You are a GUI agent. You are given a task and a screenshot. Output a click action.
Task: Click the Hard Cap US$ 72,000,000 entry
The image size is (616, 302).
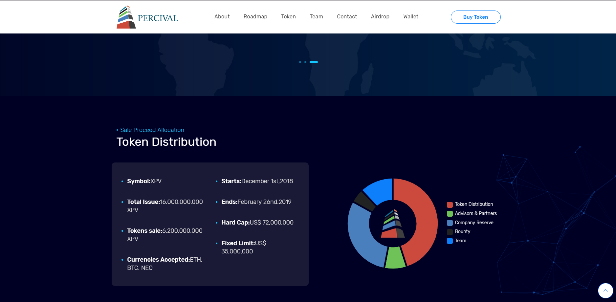[x=257, y=223]
